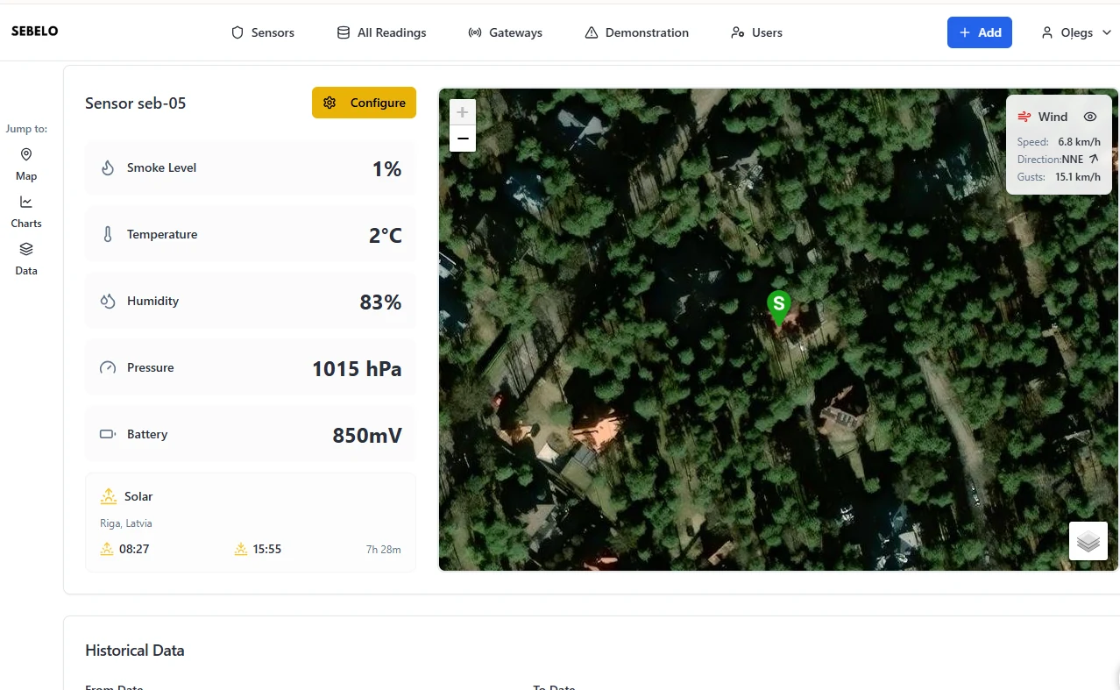The image size is (1120, 690).
Task: Click the Humidity value 83%
Action: point(380,302)
